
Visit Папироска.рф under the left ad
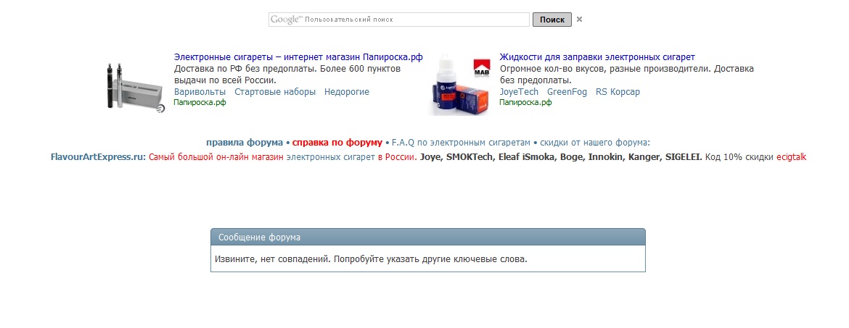coord(200,102)
